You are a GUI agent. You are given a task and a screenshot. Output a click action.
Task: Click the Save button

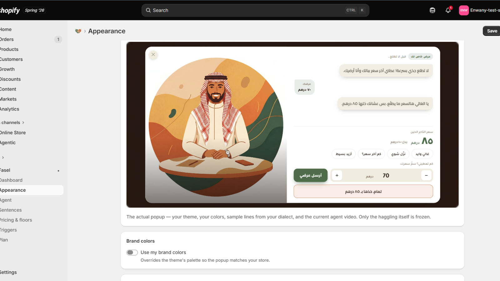[492, 31]
